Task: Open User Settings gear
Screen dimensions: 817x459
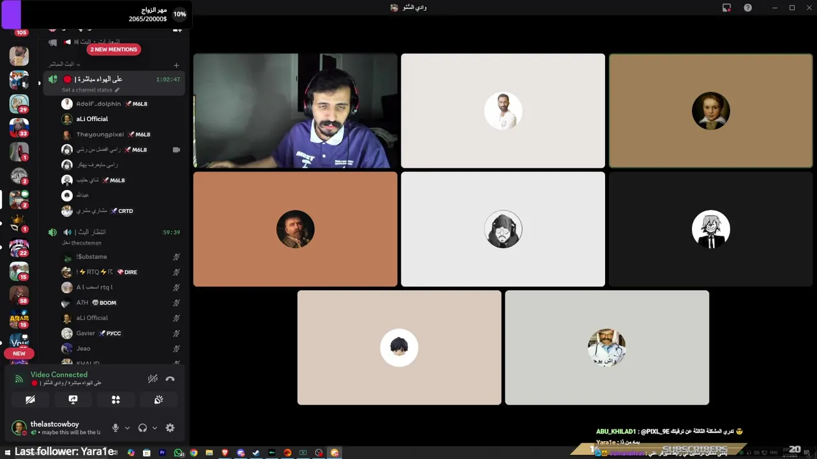Action: point(170,428)
